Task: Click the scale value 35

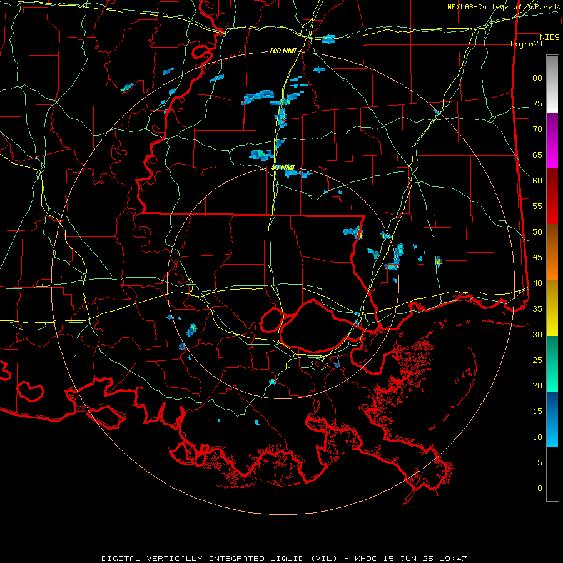Action: (x=537, y=309)
